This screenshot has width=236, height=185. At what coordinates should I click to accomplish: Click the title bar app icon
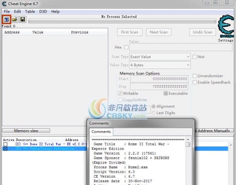(4, 4)
